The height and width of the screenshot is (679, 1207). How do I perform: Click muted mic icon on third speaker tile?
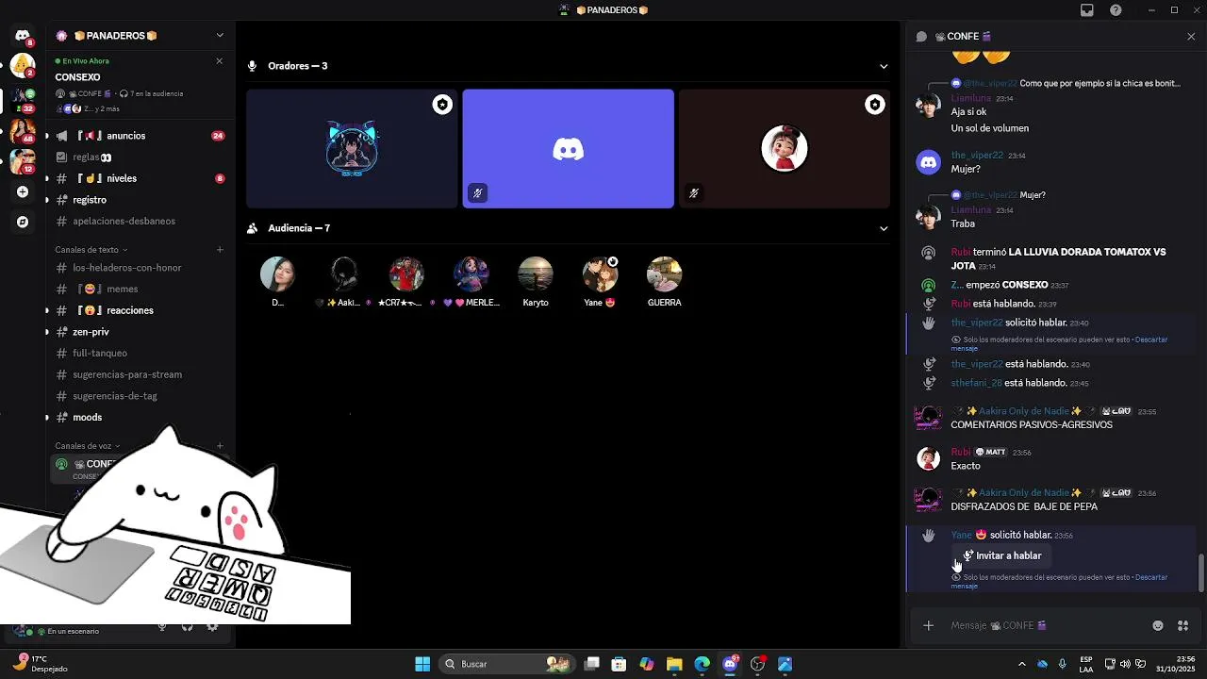[694, 193]
